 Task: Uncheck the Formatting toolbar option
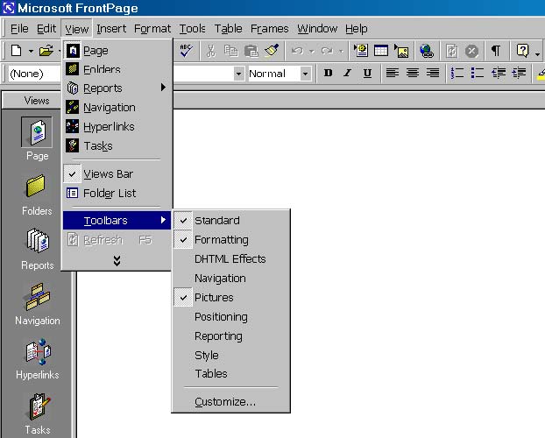[230, 239]
